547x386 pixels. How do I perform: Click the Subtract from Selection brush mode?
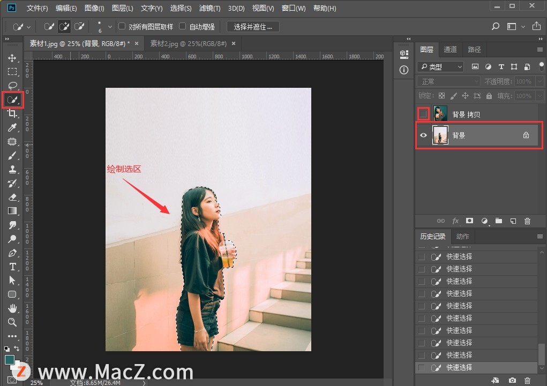click(x=79, y=27)
